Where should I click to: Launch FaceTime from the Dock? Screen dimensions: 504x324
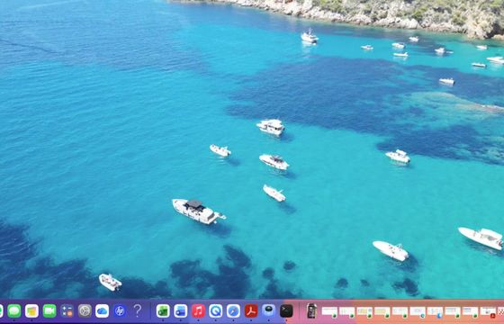[49, 310]
